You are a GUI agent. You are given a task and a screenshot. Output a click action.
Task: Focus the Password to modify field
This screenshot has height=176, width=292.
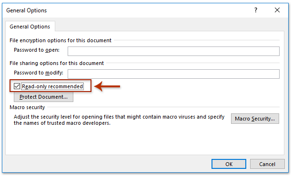pyautogui.click(x=173, y=74)
